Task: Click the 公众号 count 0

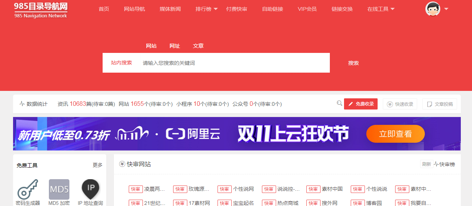Action: click(251, 104)
